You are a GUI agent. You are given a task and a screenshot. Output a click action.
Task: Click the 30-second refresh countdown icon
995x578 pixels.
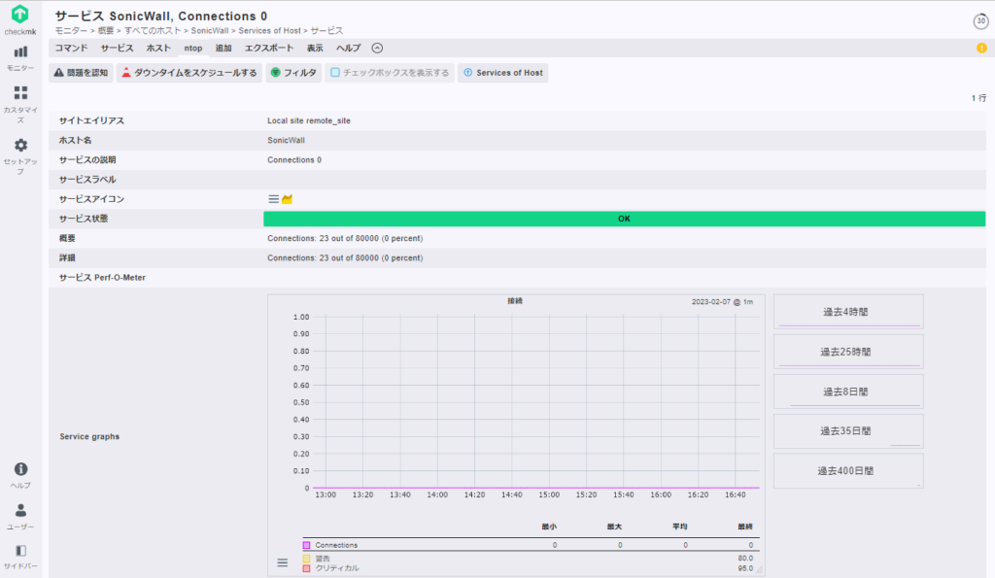pos(981,21)
